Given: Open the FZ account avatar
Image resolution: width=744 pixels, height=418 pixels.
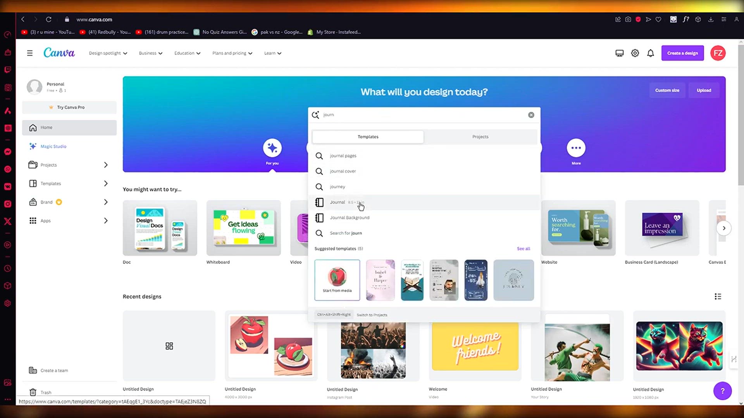Looking at the screenshot, I should [718, 53].
